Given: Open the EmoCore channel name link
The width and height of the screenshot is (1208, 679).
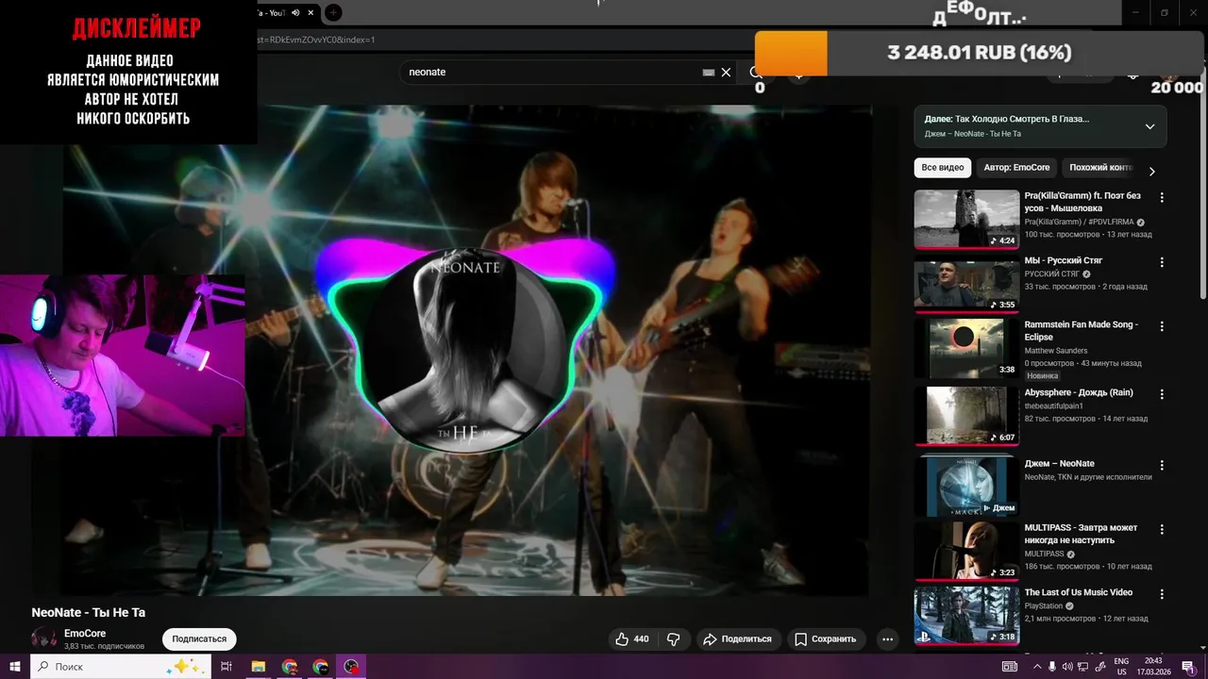Looking at the screenshot, I should [85, 634].
